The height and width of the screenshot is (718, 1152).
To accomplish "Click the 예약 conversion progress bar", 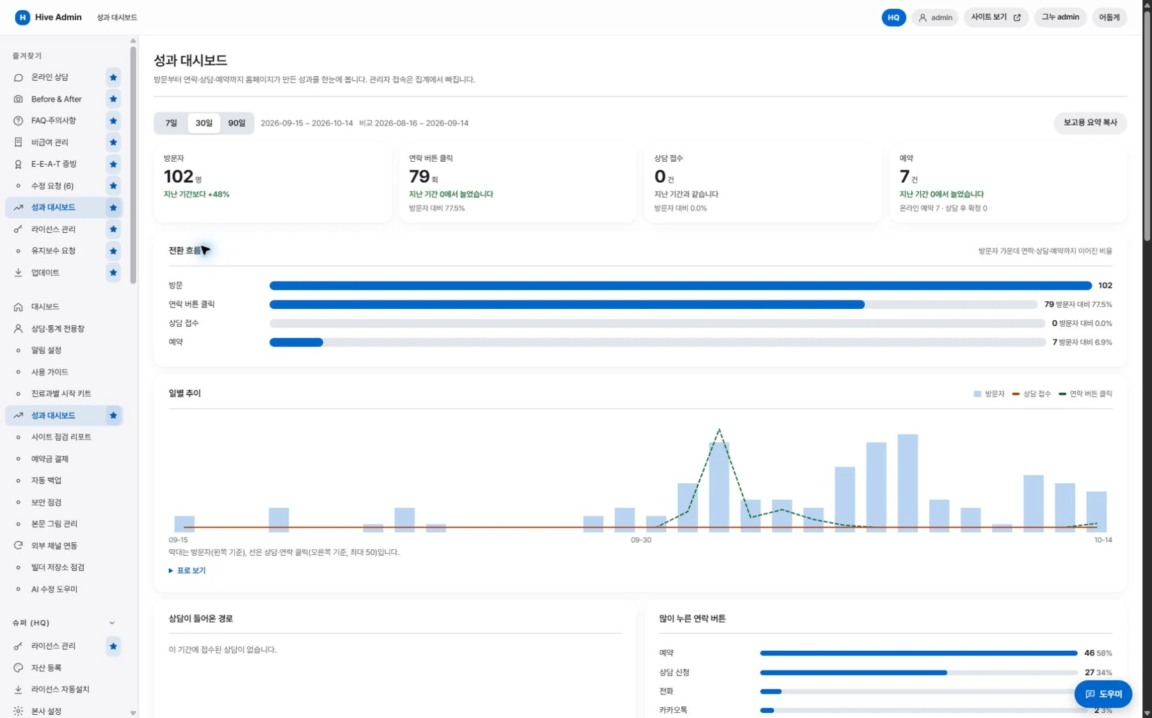I will (x=657, y=343).
